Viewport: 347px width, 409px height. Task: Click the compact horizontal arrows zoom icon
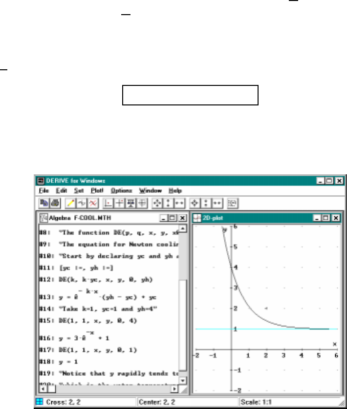click(x=217, y=203)
